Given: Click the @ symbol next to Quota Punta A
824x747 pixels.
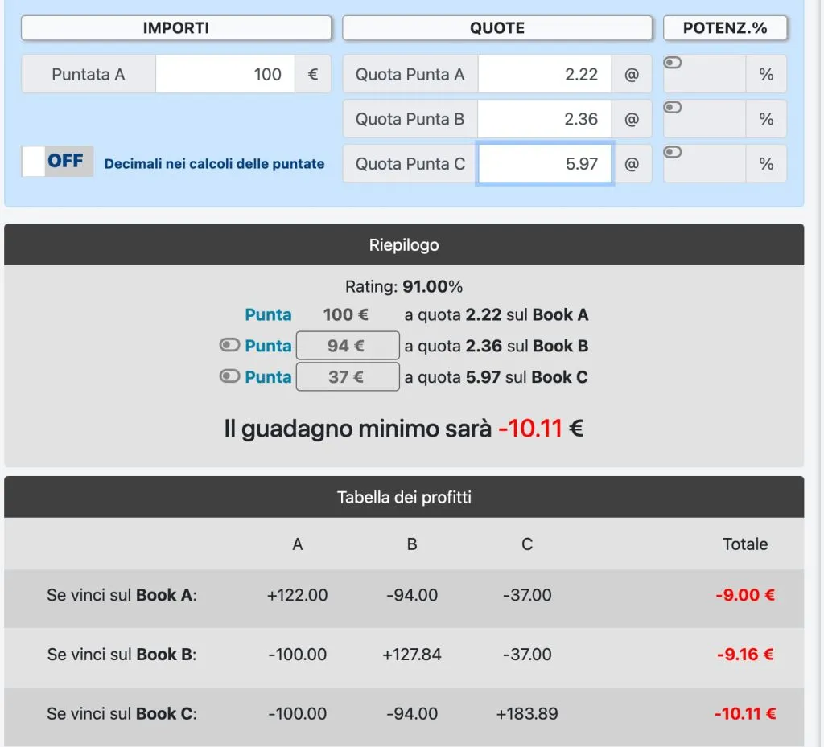Looking at the screenshot, I should pyautogui.click(x=632, y=74).
